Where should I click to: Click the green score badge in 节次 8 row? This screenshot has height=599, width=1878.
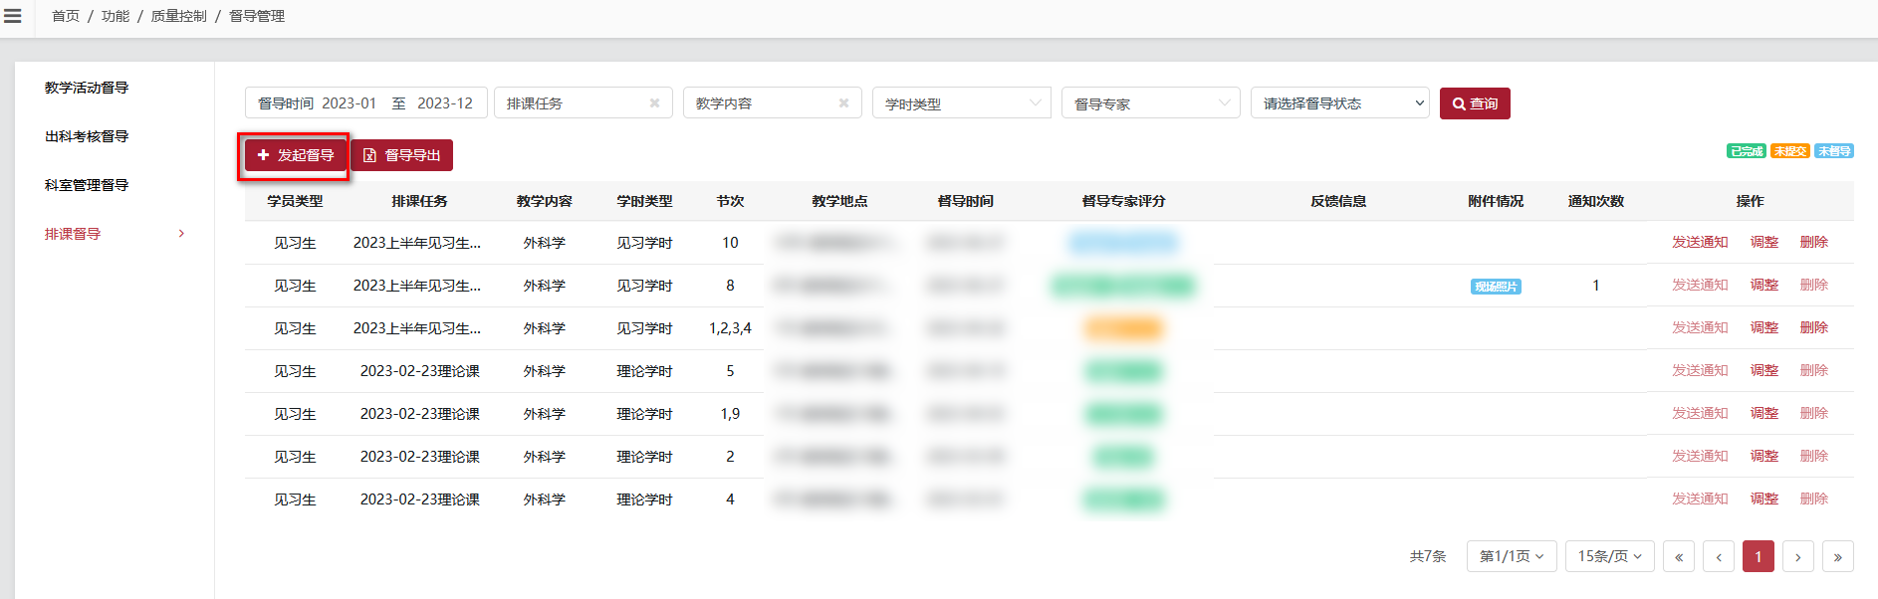click(1123, 286)
